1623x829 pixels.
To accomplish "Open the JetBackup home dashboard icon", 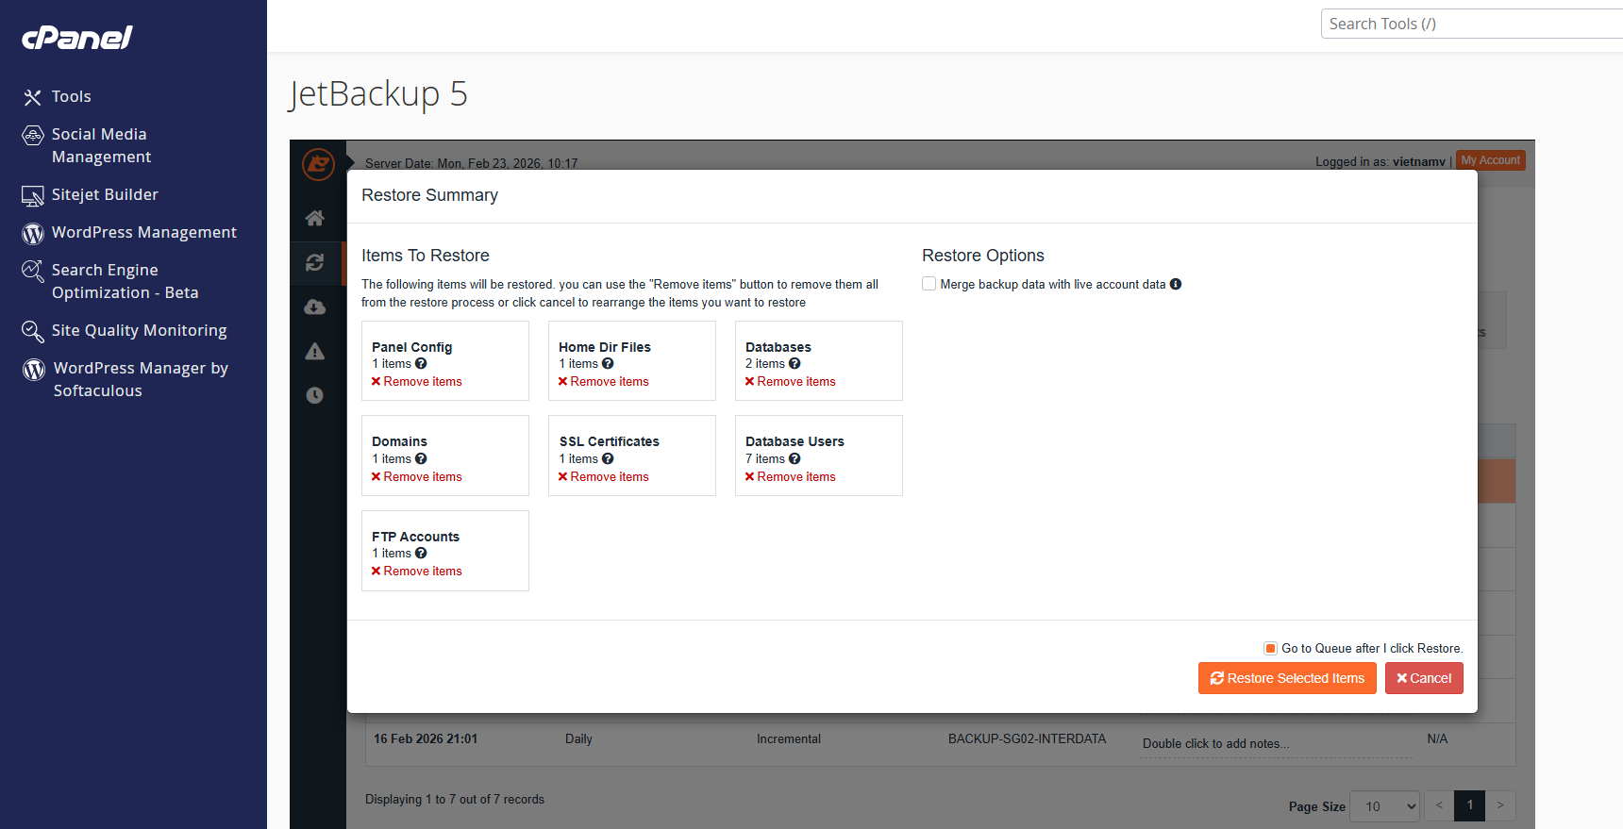I will click(x=315, y=218).
